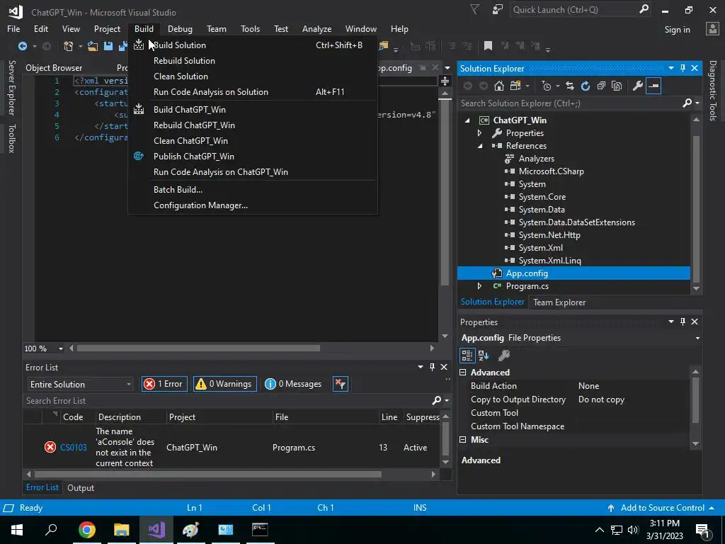Click the Sign in link

coord(677,30)
